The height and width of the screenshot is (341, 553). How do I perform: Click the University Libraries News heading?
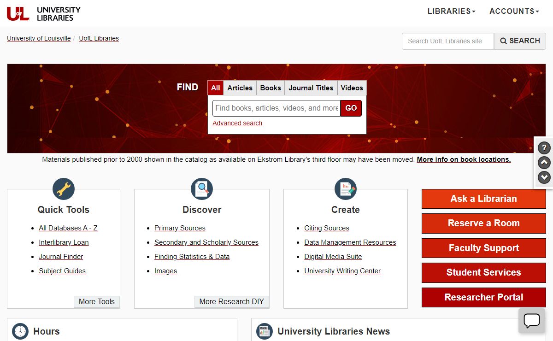[x=334, y=331]
